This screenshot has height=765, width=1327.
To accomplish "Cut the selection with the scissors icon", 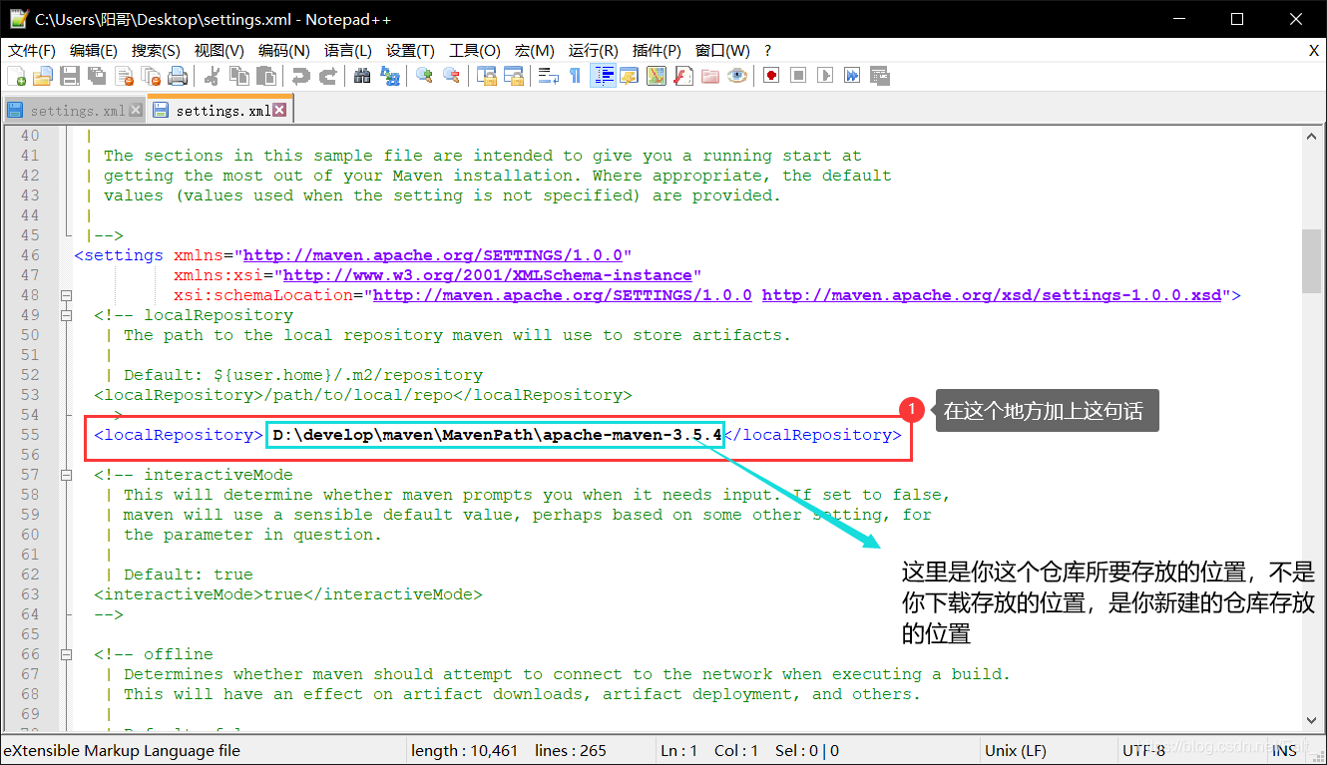I will point(212,76).
